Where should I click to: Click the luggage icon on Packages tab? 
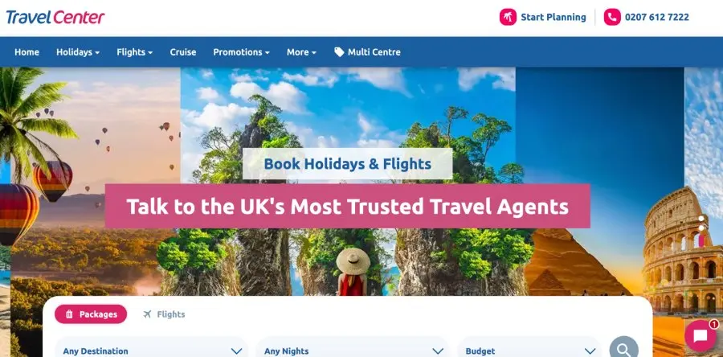point(69,314)
